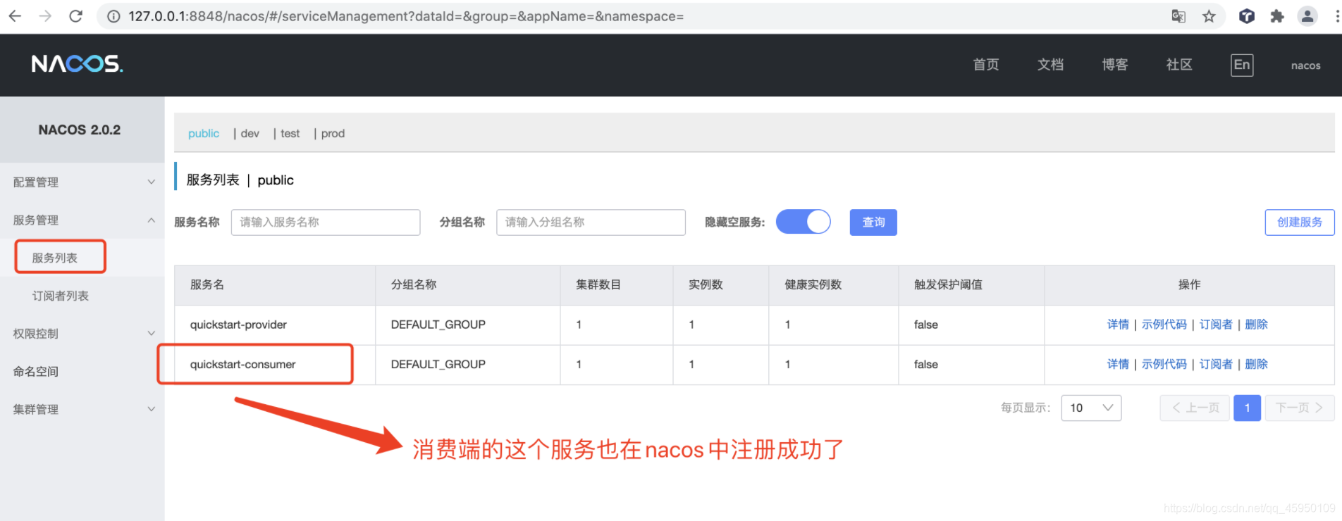
Task: Select the dev namespace tab
Action: (x=250, y=133)
